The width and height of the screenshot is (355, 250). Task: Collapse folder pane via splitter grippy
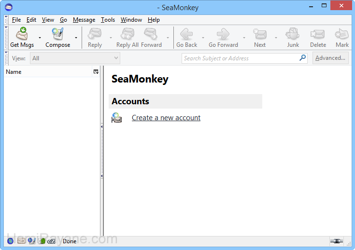point(102,151)
